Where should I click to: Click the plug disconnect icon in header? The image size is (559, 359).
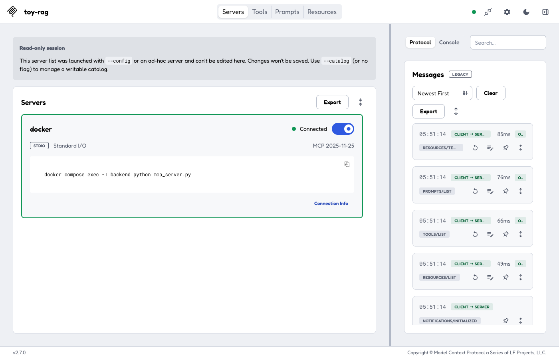(488, 12)
